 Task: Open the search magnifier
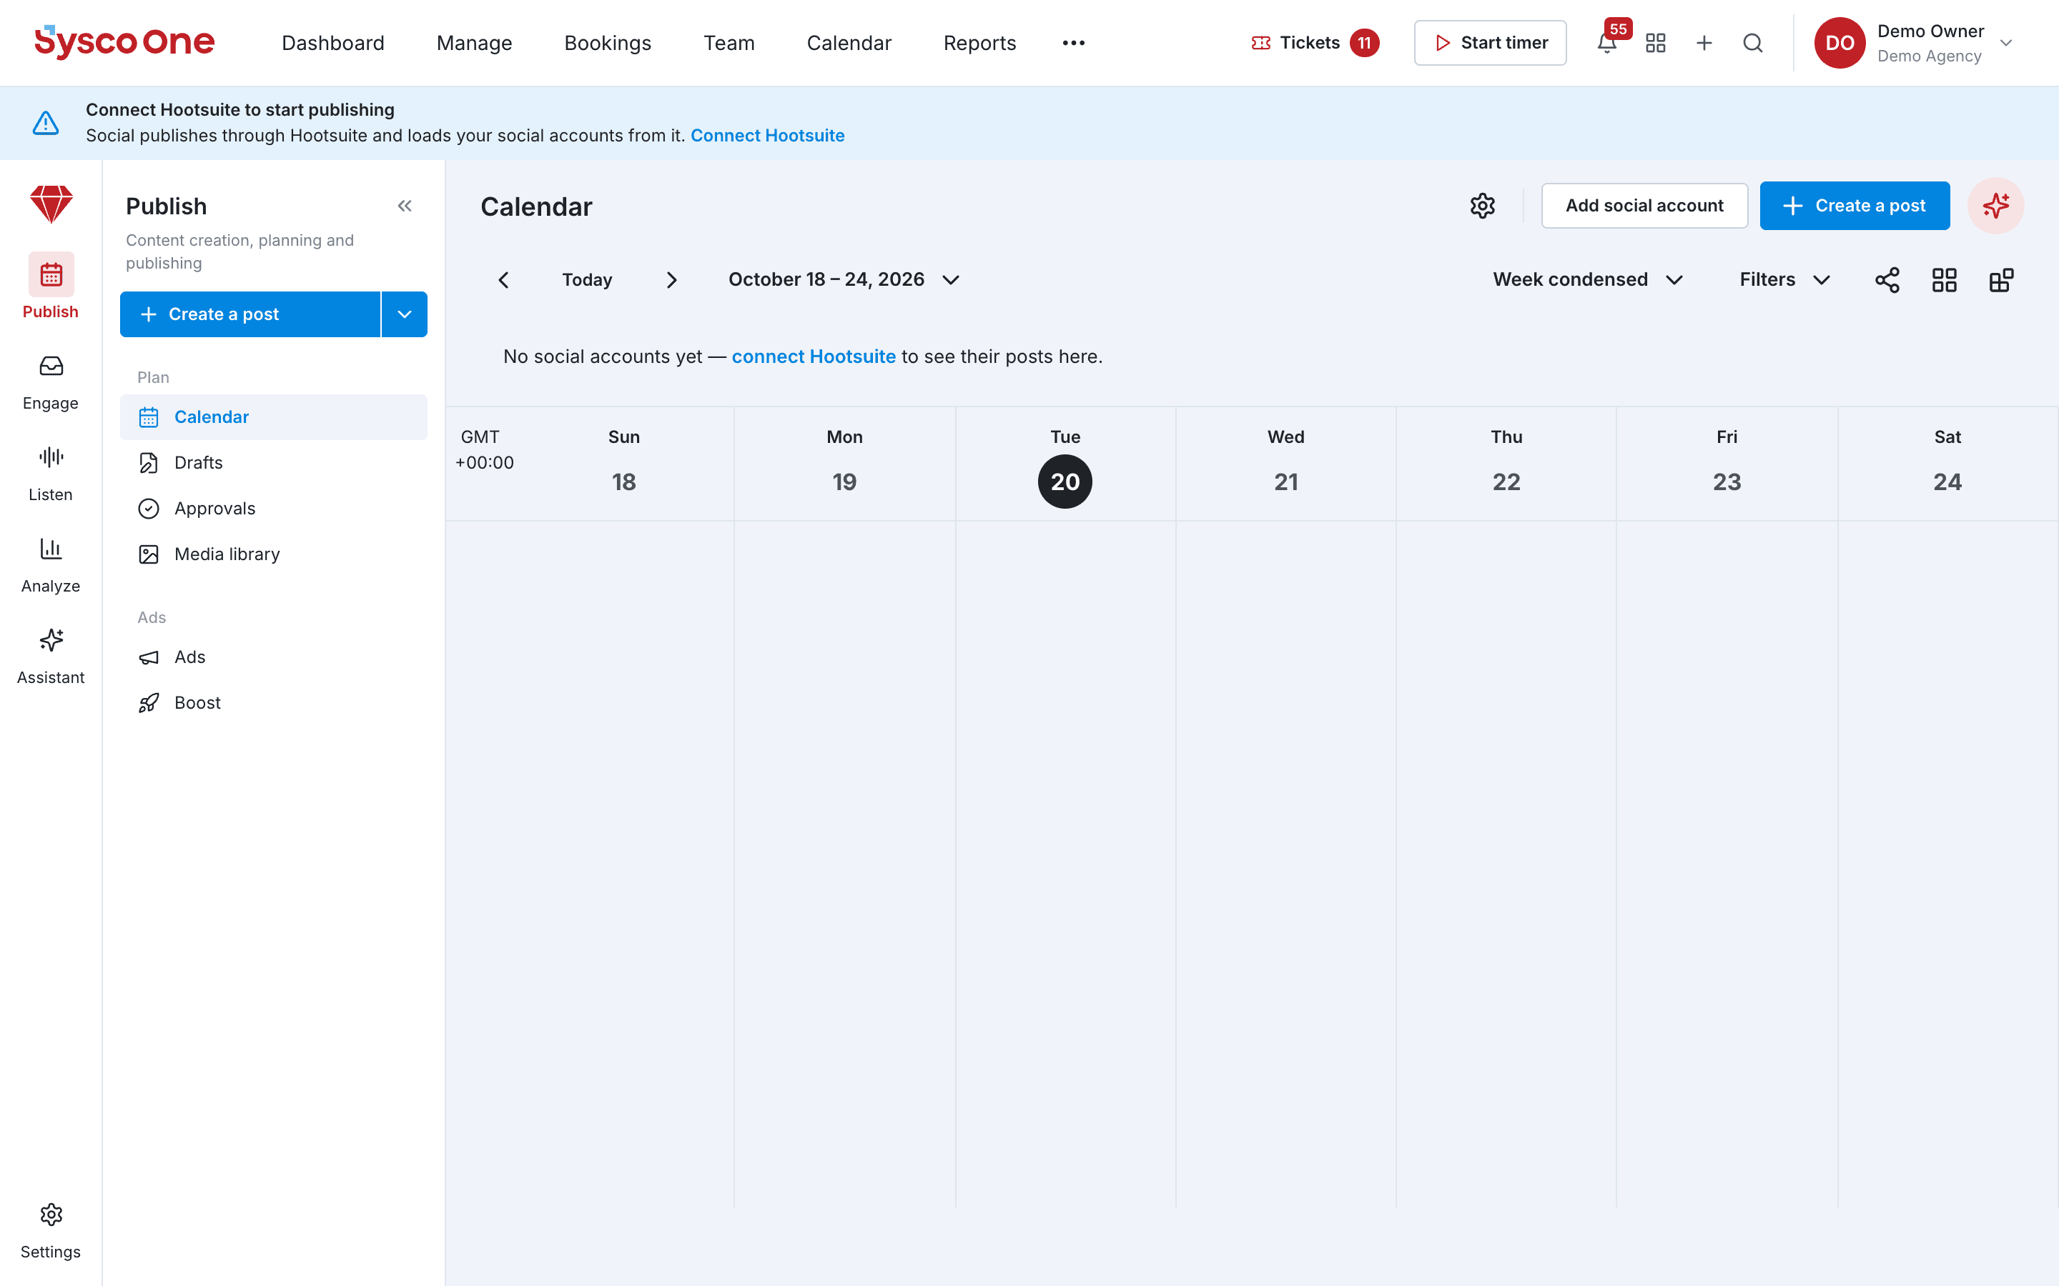coord(1753,43)
